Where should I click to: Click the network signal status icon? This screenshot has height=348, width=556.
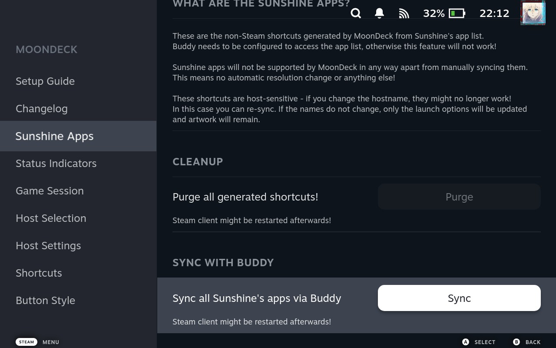tap(404, 13)
